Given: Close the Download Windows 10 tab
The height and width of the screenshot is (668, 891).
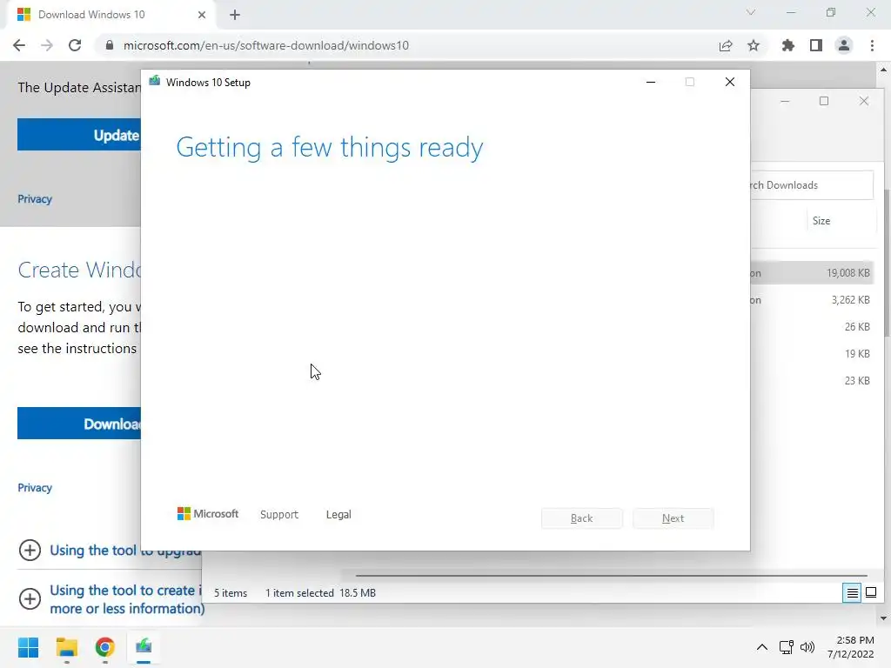Looking at the screenshot, I should tap(202, 15).
